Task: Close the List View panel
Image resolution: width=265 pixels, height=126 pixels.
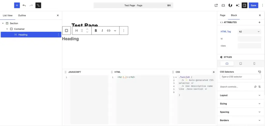Action: 58,15
